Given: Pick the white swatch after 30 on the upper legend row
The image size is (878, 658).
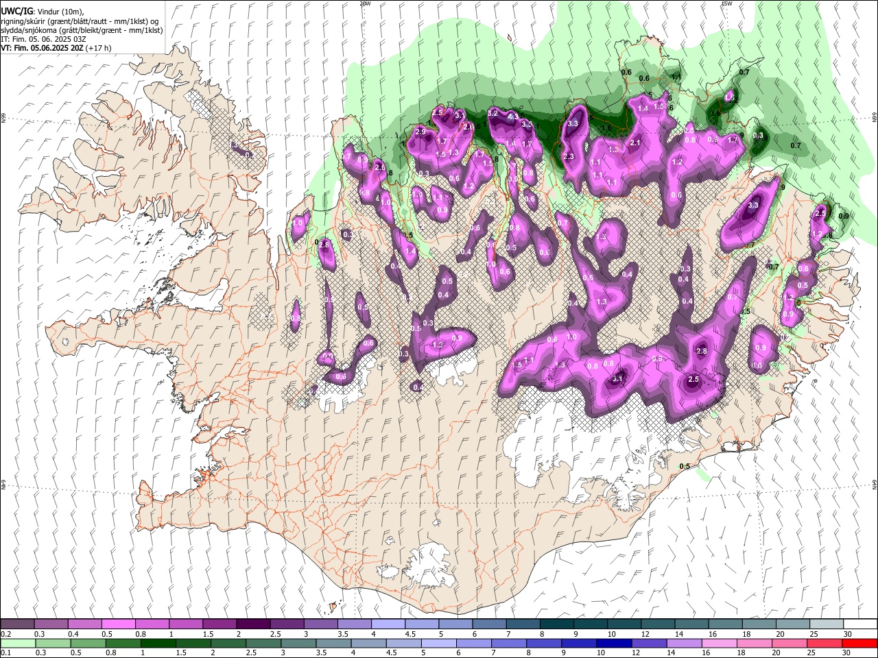Looking at the screenshot, I should pyautogui.click(x=861, y=624).
